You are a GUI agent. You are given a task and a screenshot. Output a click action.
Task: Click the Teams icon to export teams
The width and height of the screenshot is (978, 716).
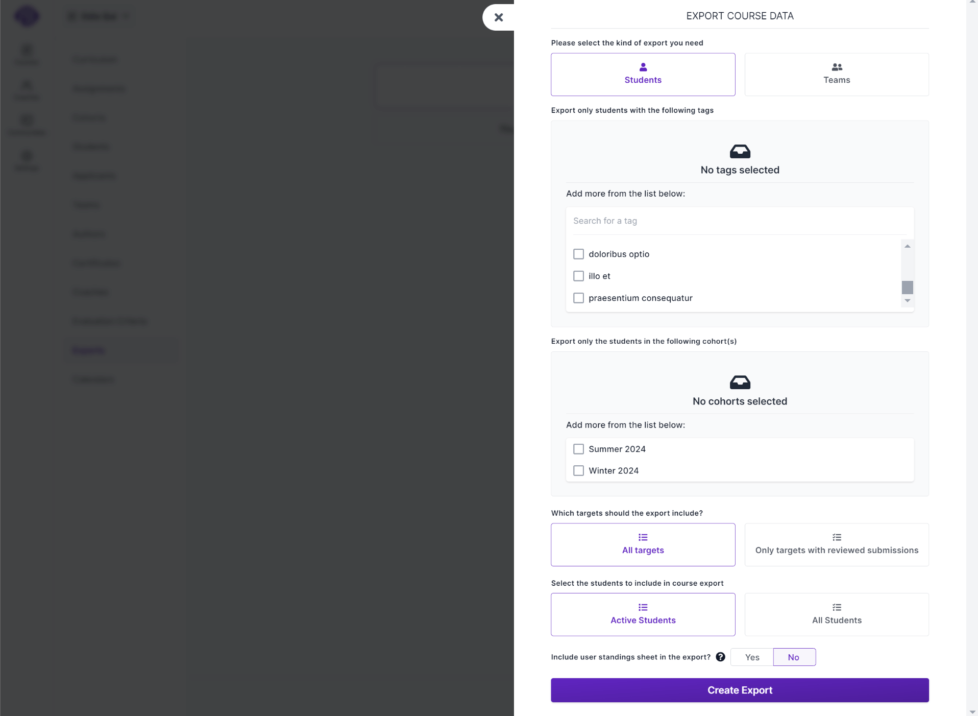pyautogui.click(x=836, y=67)
